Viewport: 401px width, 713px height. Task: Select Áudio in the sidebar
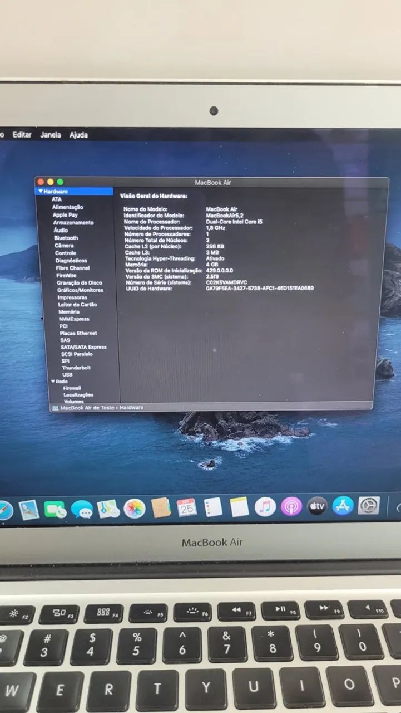(61, 230)
